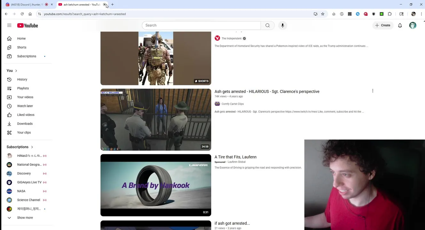Open the Chrome profile avatar
The width and height of the screenshot is (425, 230).
tap(413, 14)
